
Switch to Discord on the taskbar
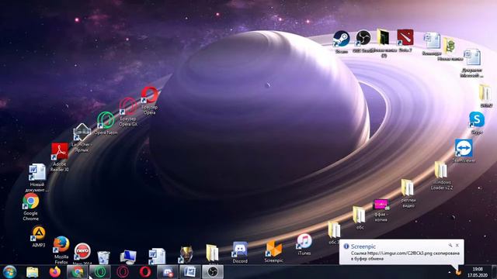pyautogui.click(x=168, y=272)
